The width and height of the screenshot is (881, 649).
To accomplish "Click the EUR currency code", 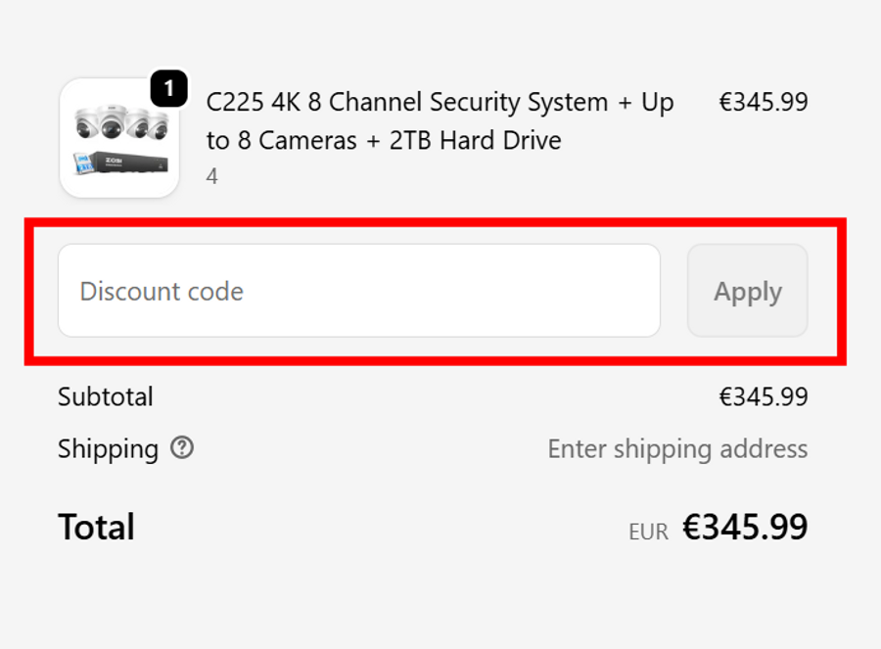I will pos(648,532).
